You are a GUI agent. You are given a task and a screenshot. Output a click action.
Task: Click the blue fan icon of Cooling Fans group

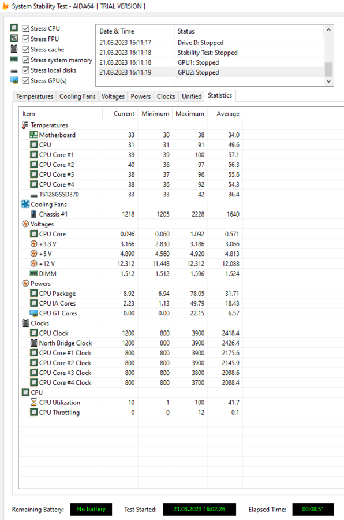coord(25,204)
